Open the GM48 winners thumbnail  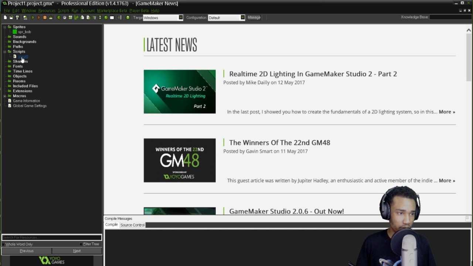point(180,160)
